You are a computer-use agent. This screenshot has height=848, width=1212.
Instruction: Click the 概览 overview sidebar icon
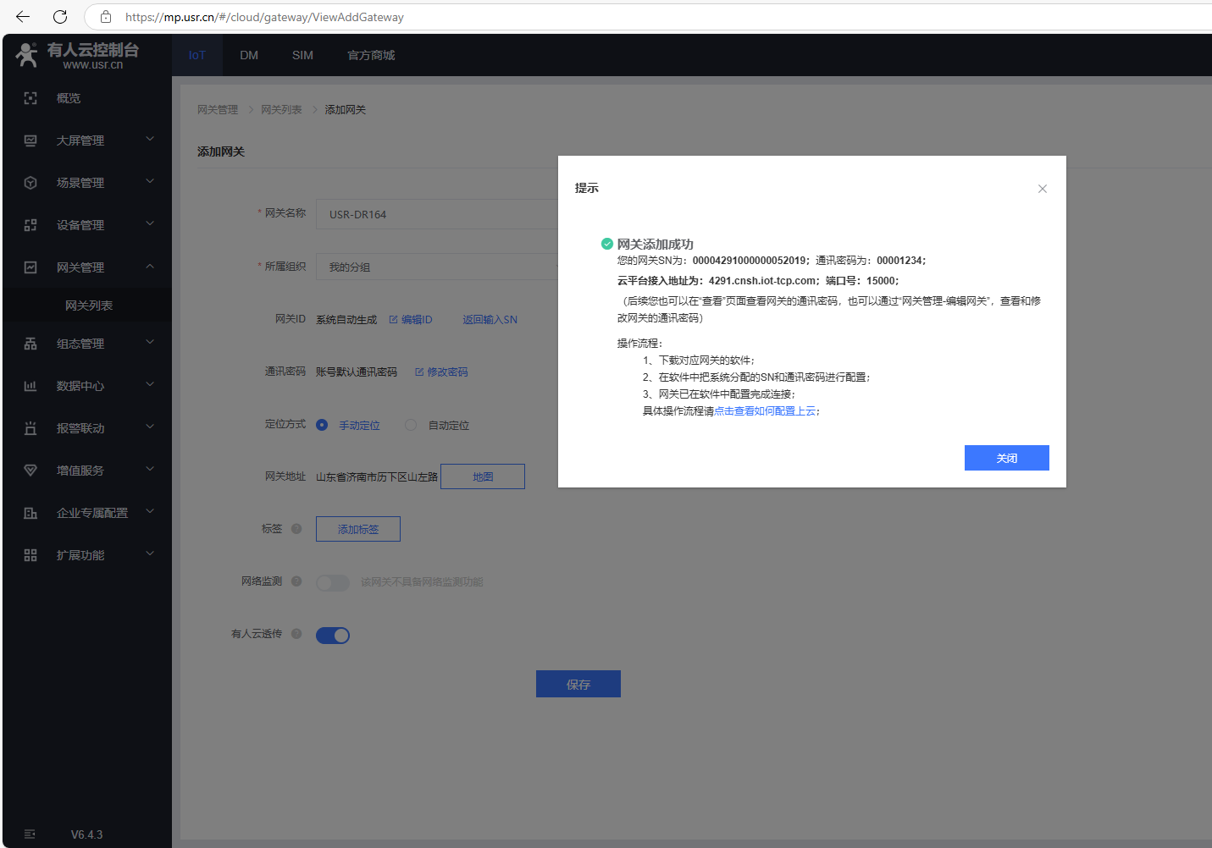coord(30,98)
